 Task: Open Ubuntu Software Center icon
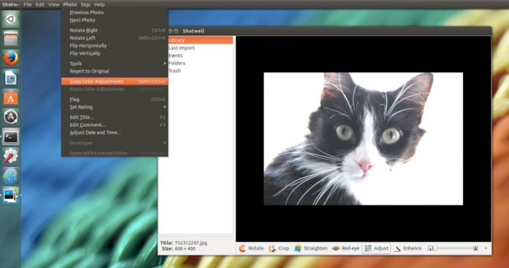click(x=11, y=98)
